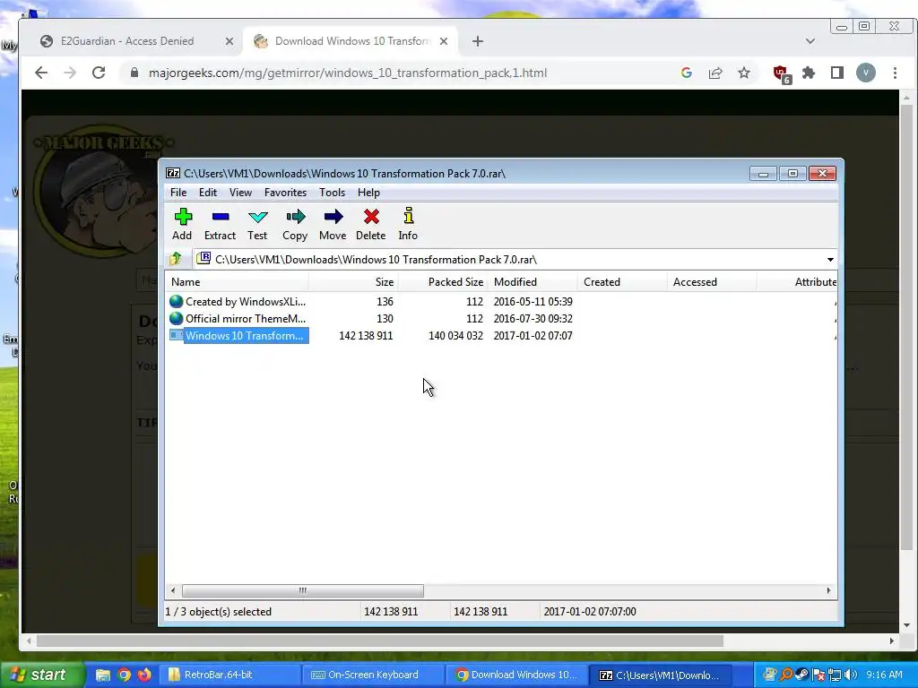Close the E2Guardian tab
Viewport: 918px width, 688px height.
point(229,41)
